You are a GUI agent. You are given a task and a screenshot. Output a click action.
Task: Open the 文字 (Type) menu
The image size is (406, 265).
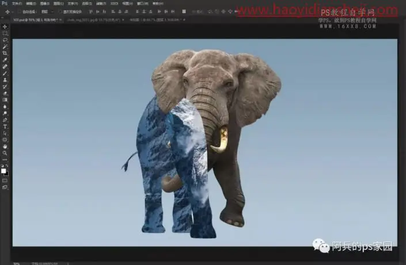pyautogui.click(x=73, y=3)
